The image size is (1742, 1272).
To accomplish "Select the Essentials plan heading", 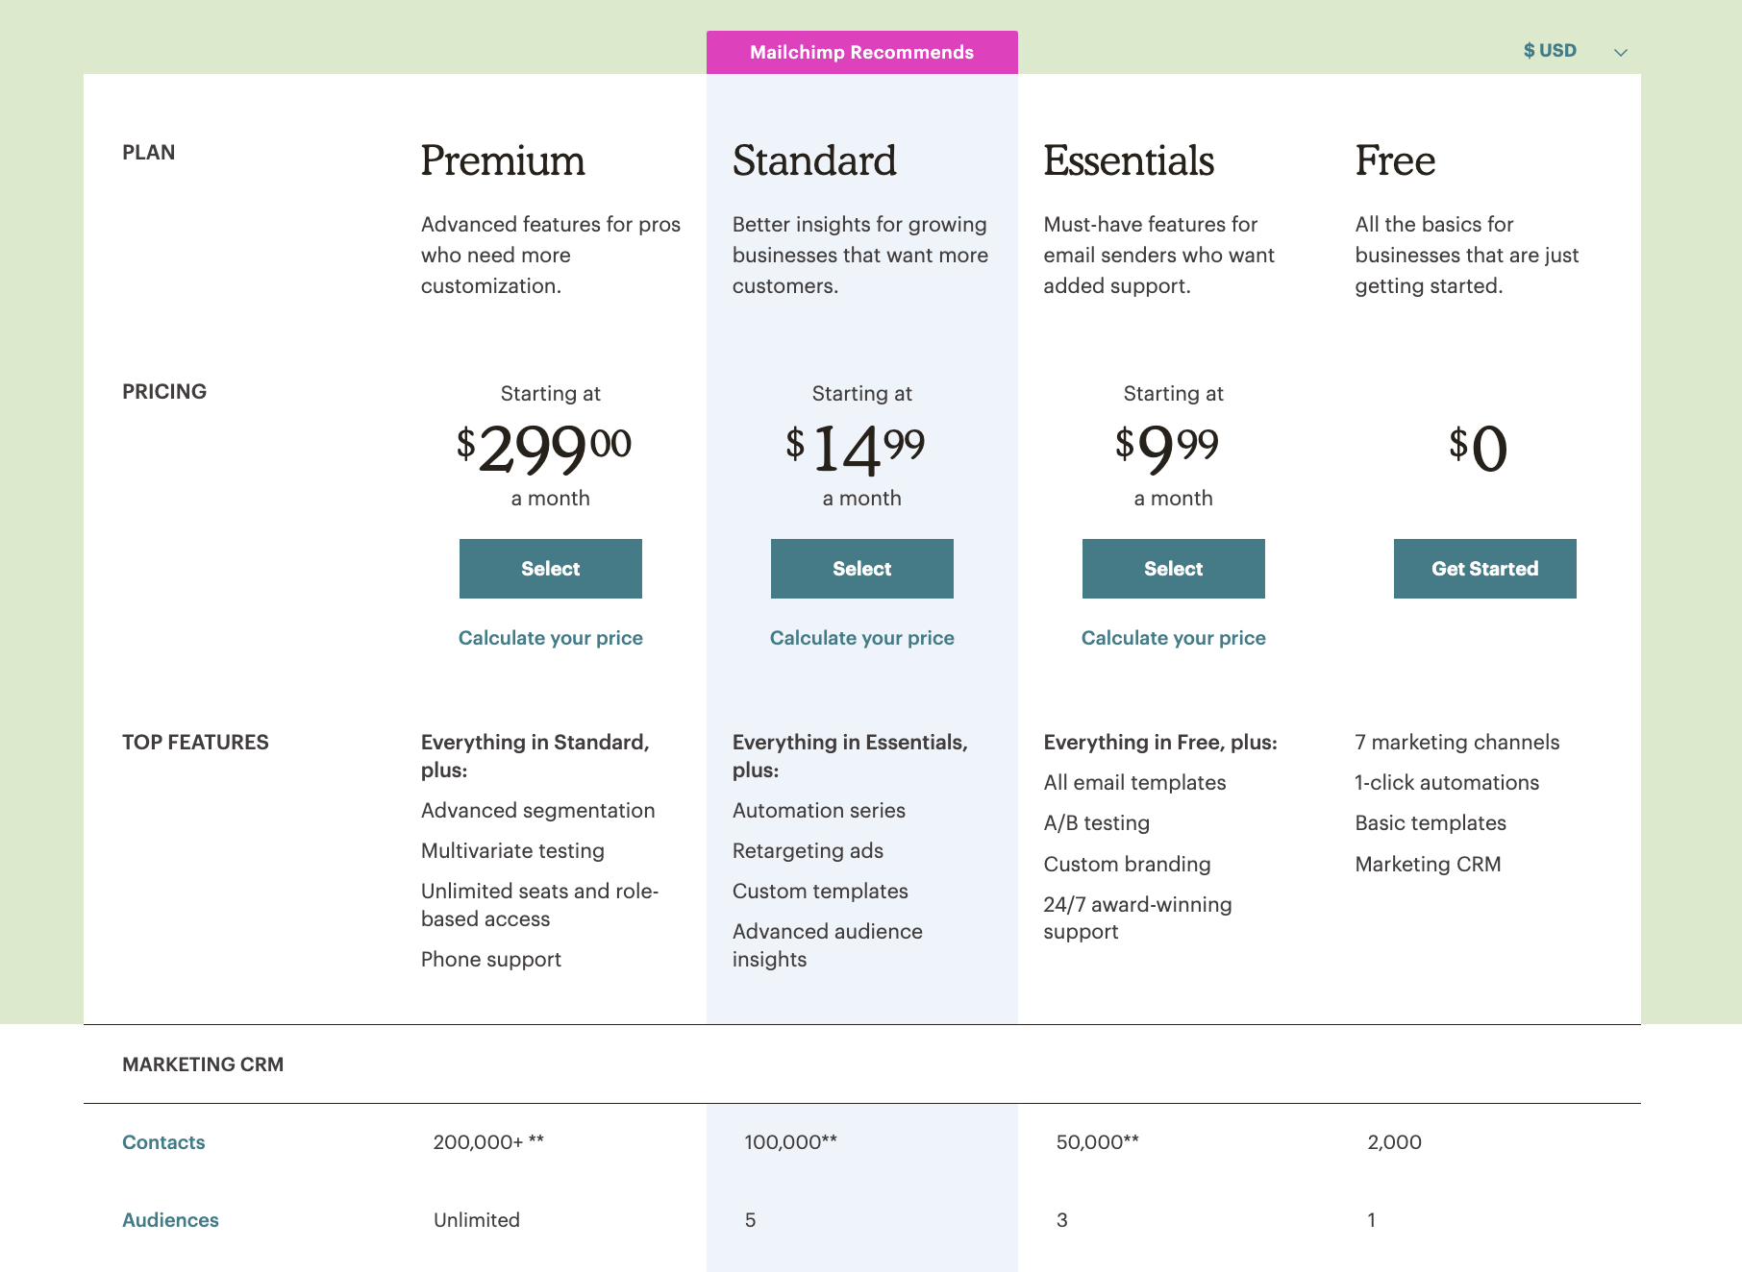I will coord(1129,160).
